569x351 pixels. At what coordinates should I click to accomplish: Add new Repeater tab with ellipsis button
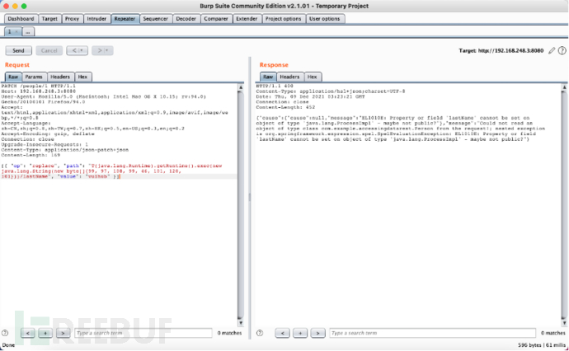click(x=28, y=32)
